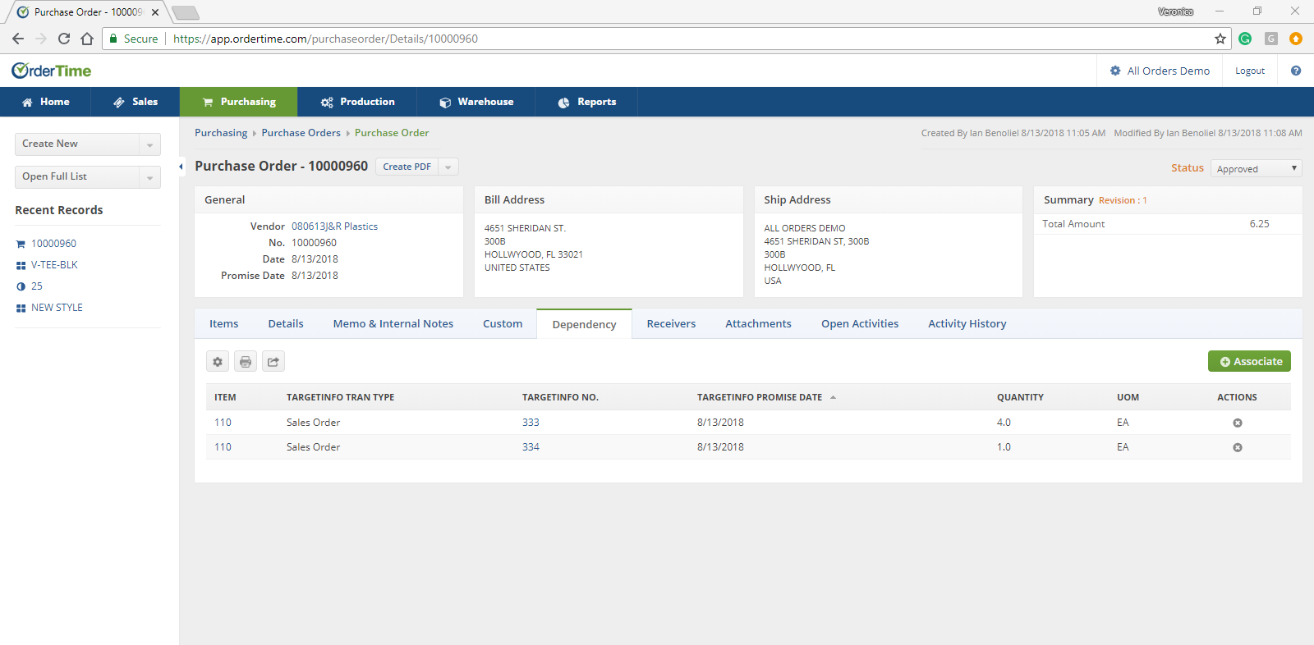
Task: Open recent record 25
Action: 37,286
